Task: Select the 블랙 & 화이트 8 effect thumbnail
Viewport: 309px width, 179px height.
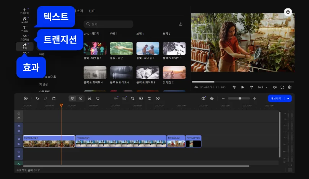Action: [148, 73]
